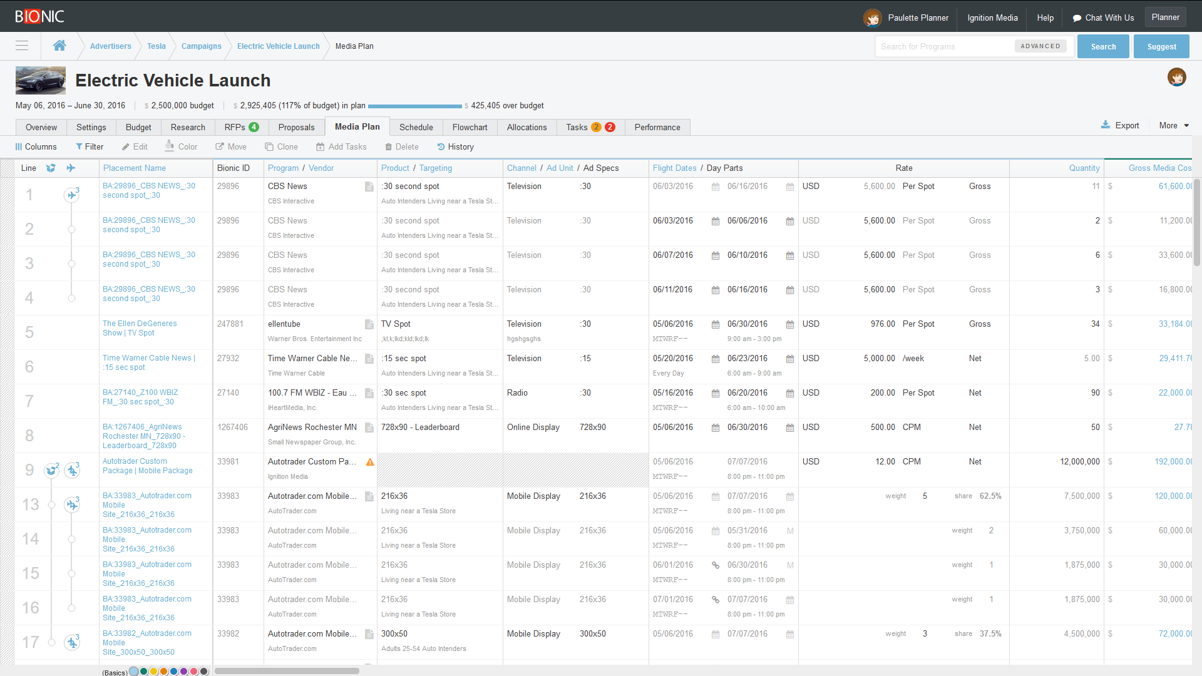Toggle flights expander on line 1
The width and height of the screenshot is (1202, 676).
point(72,195)
